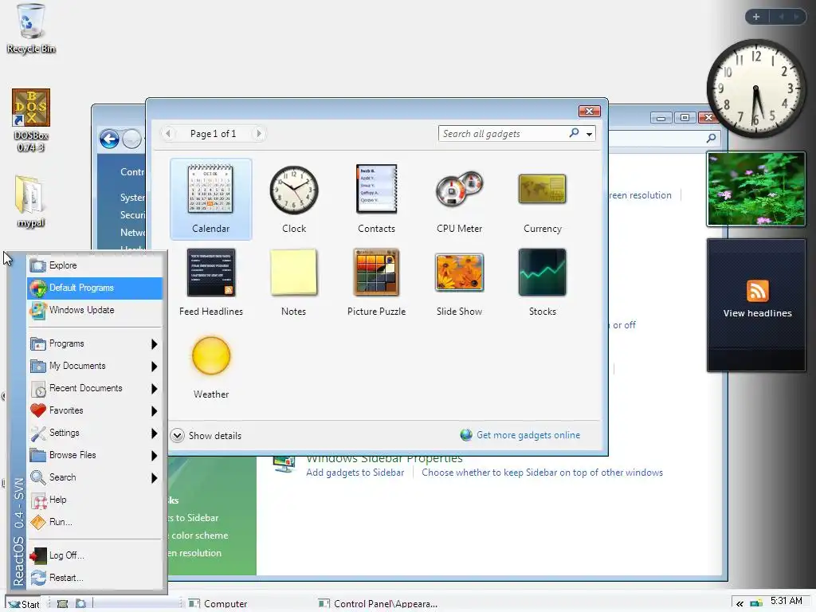Expand the Favorites submenu

click(154, 411)
